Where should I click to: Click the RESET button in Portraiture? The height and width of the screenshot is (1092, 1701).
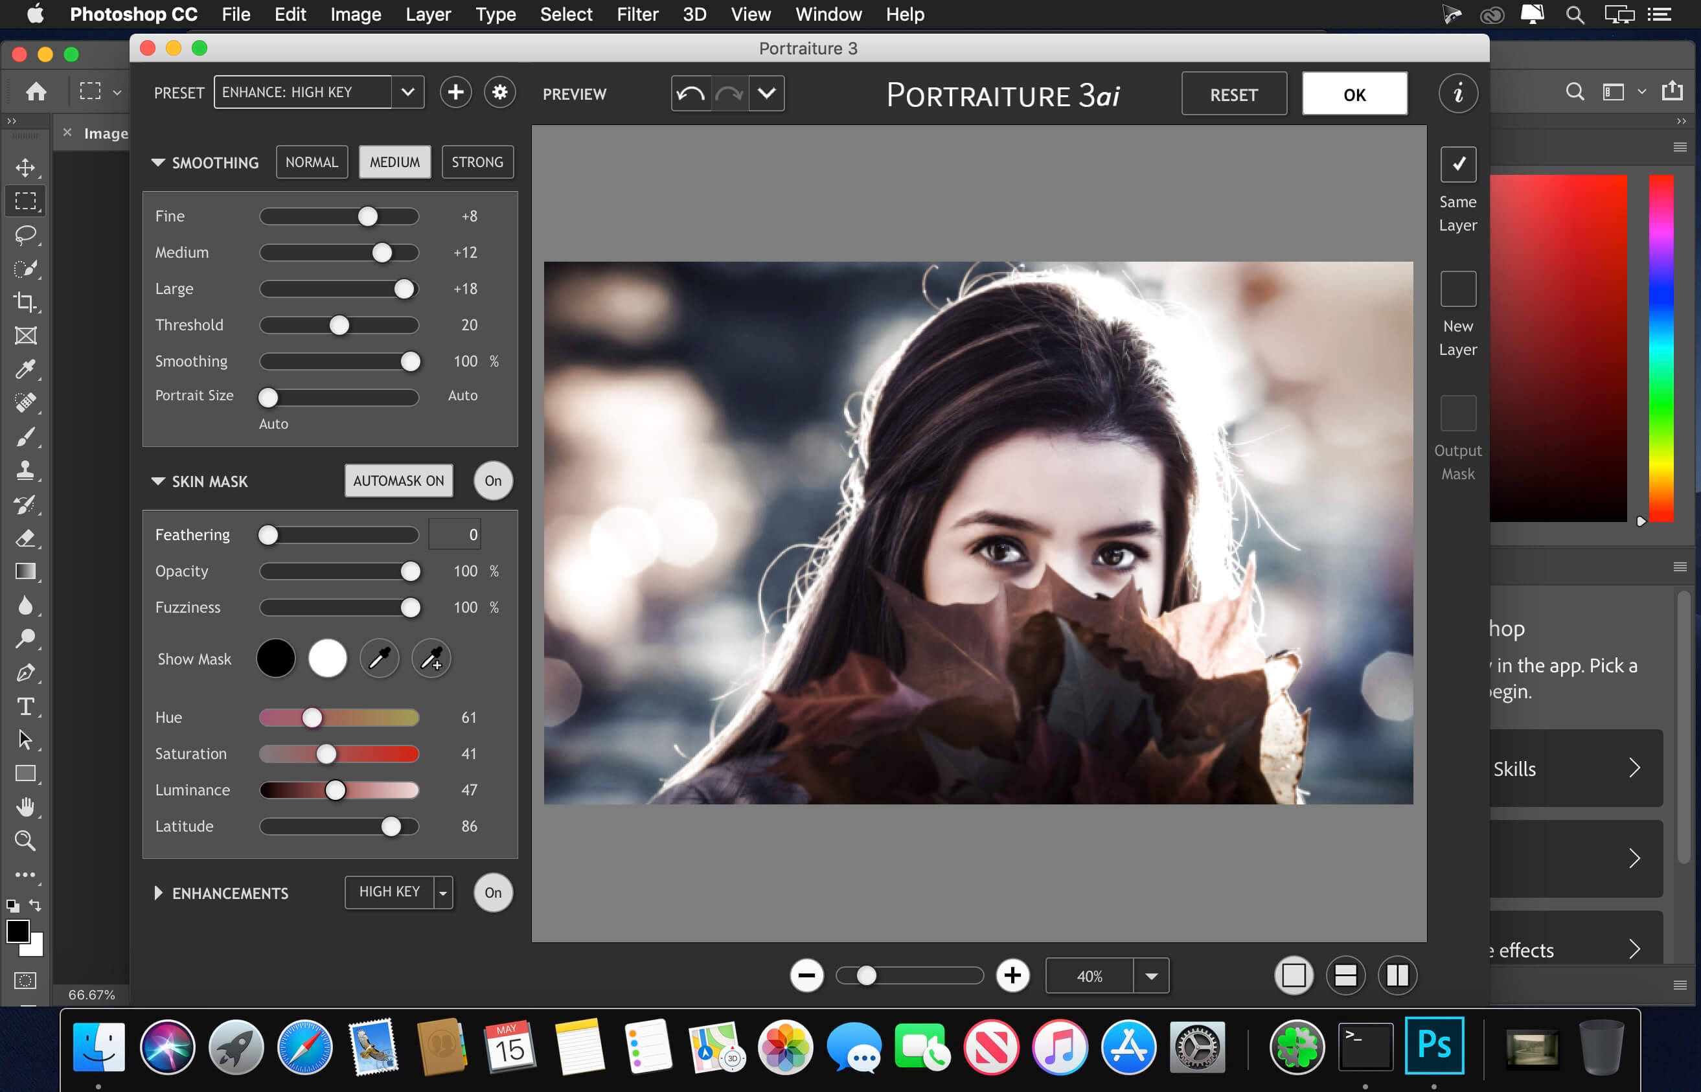(x=1233, y=93)
